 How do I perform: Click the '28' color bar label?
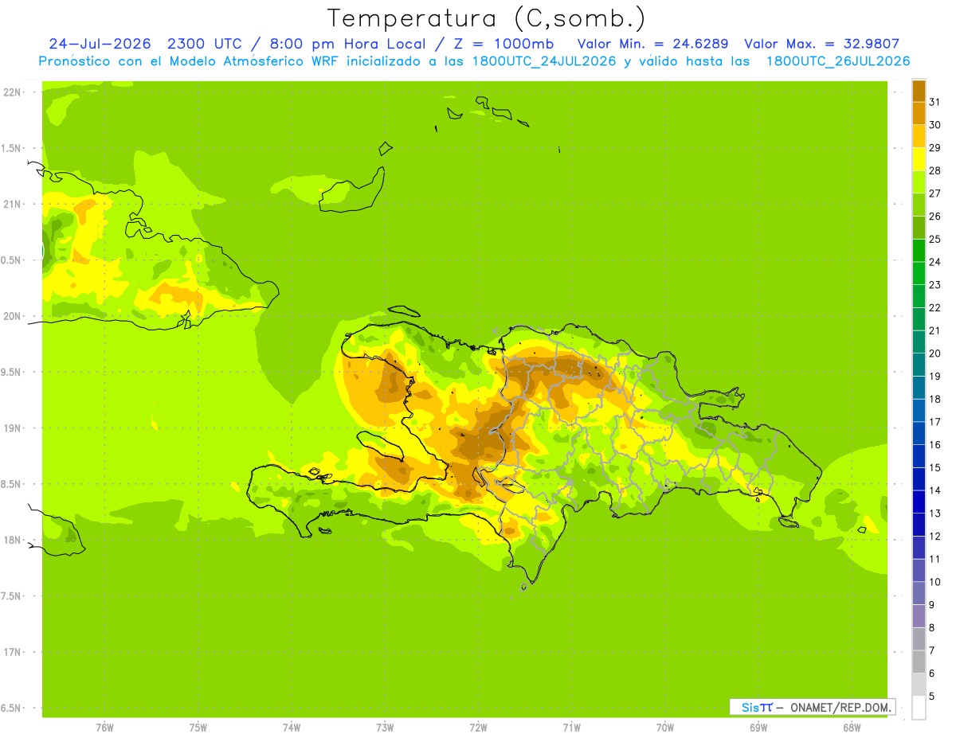pos(934,170)
